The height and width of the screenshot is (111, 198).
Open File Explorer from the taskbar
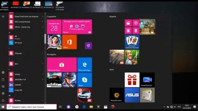click(x=91, y=107)
